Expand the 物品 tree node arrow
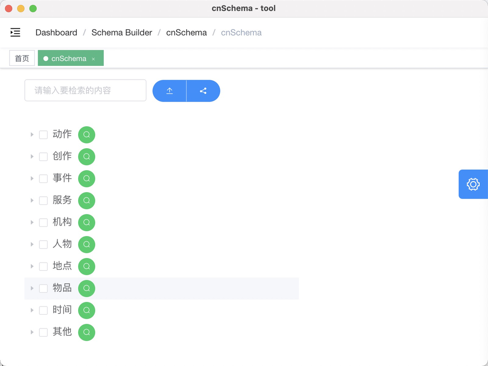Screen dimensions: 488x366 point(32,288)
